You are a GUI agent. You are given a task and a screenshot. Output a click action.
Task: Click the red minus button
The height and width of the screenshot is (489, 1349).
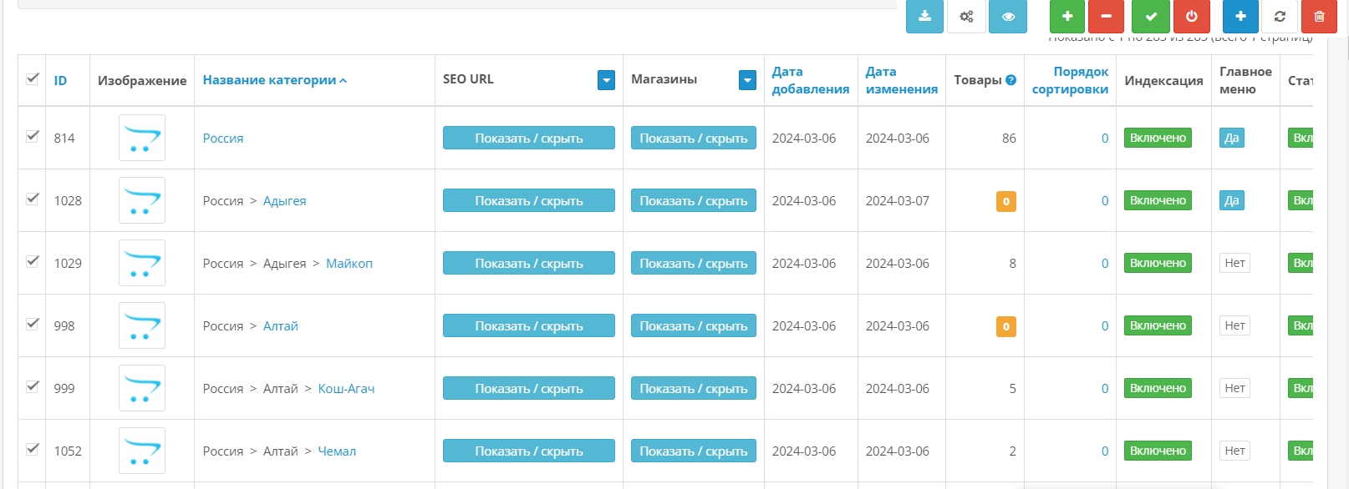coord(1106,17)
